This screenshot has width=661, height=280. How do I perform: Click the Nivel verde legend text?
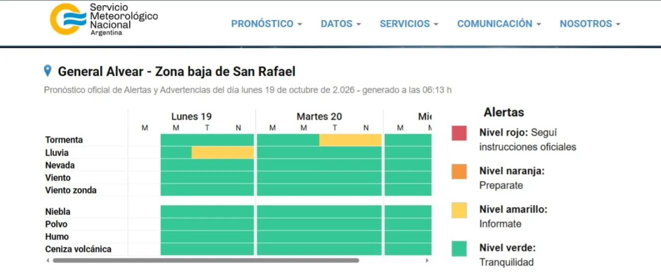coord(507,255)
